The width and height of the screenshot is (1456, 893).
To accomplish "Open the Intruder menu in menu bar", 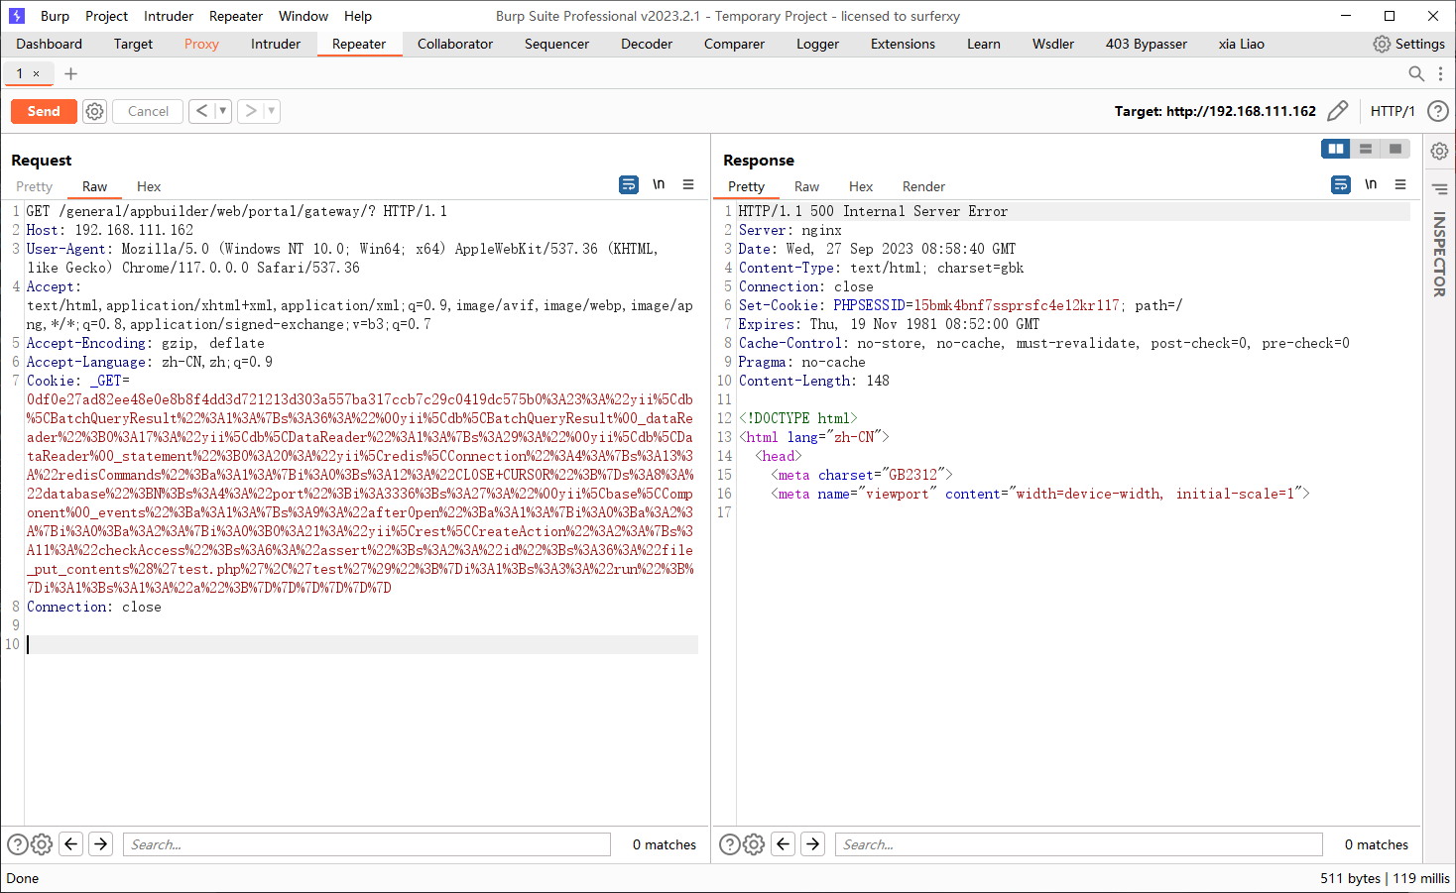I will (x=169, y=16).
